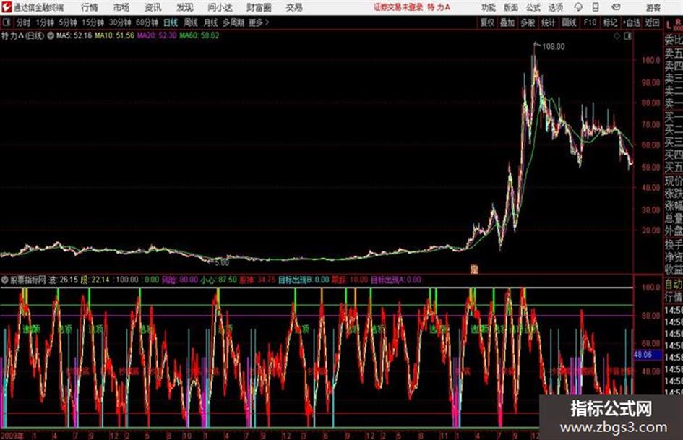Click the 游客 guest account button
Image resolution: width=683 pixels, height=440 pixels.
click(x=653, y=7)
